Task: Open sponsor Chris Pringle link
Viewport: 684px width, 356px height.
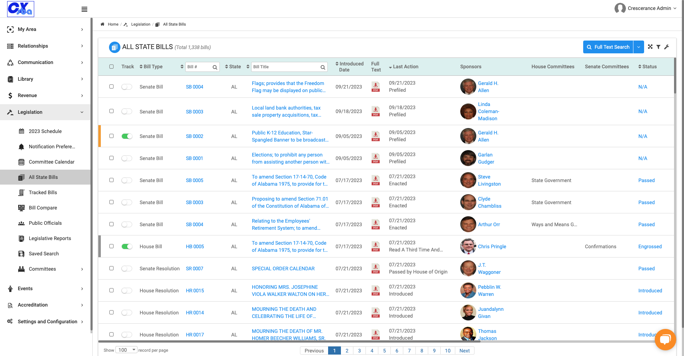Action: click(492, 246)
